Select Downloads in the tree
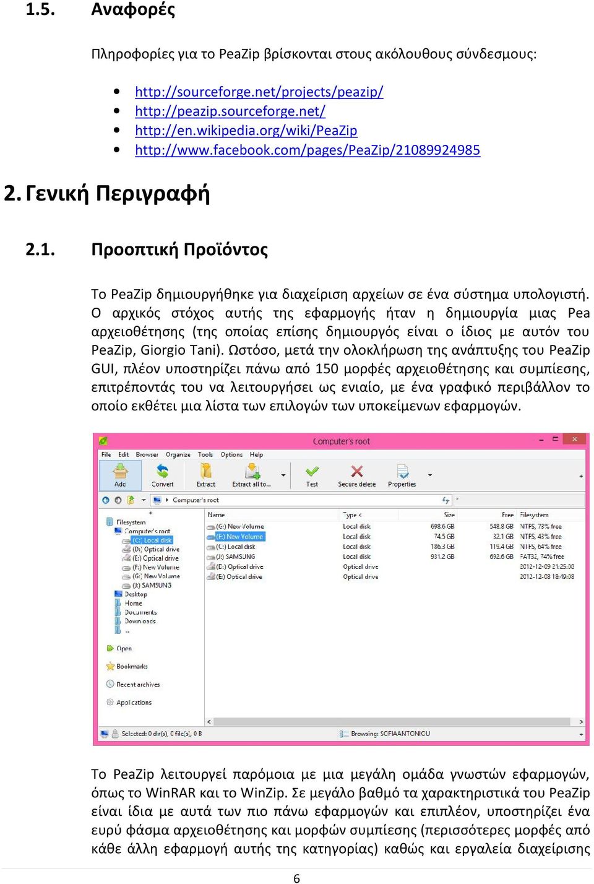594x884 pixels. (x=140, y=621)
